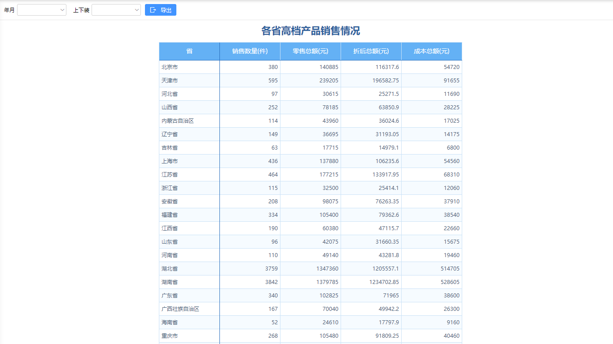The width and height of the screenshot is (613, 344).
Task: Open the 年月 dropdown
Action: point(41,9)
